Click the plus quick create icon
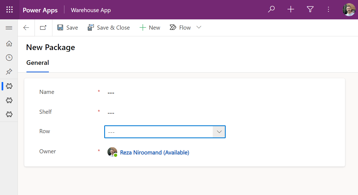 point(291,10)
